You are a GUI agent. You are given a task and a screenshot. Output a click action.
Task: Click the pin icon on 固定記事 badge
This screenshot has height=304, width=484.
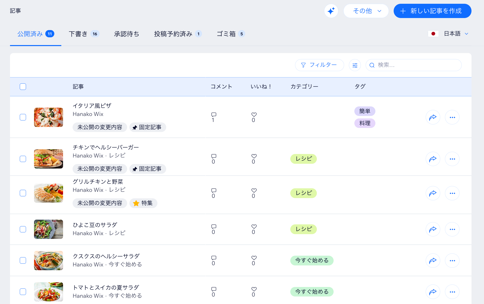pyautogui.click(x=135, y=127)
